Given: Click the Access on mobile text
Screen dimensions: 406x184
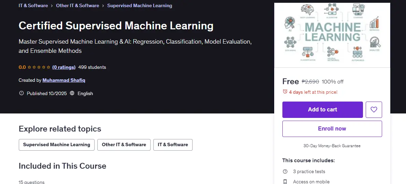Looking at the screenshot, I should [311, 182].
